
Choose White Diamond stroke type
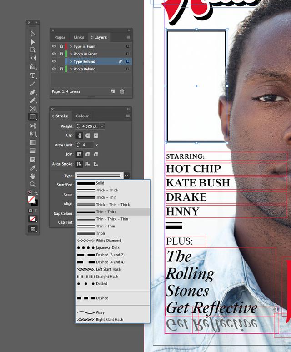(113, 241)
